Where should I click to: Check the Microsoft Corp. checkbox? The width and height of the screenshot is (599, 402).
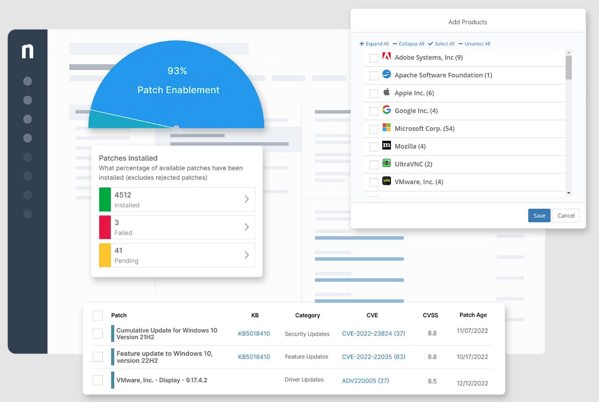pyautogui.click(x=374, y=129)
